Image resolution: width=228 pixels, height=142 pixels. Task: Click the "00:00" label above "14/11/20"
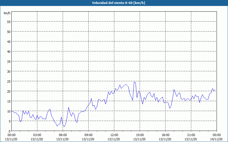(217, 135)
